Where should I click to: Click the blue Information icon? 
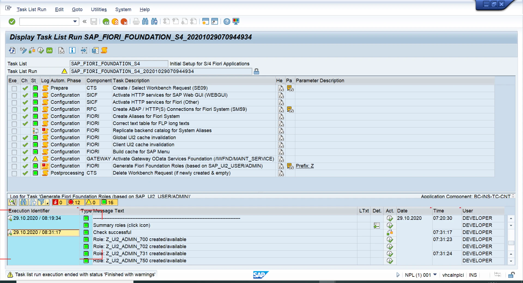(72, 50)
